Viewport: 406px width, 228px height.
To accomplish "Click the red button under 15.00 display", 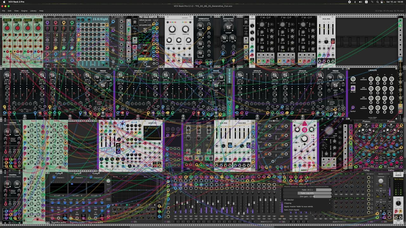I will [x=17, y=28].
